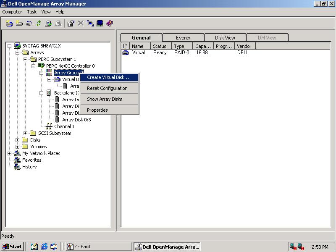Sort list by the Type column header
Screen dimensions: 336x252
(182, 46)
